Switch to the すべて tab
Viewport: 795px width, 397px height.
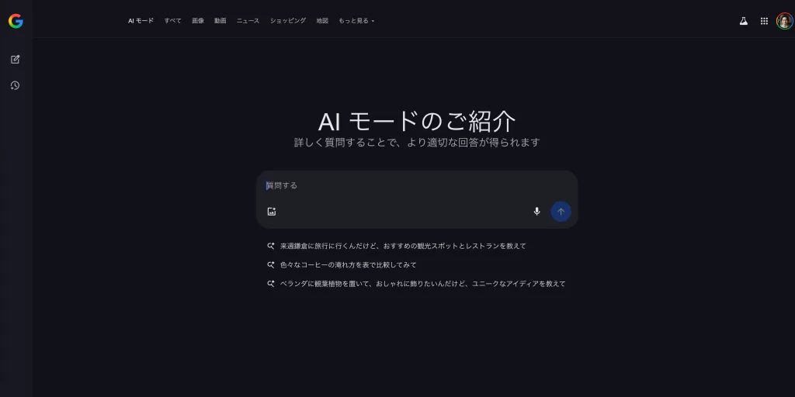point(172,21)
